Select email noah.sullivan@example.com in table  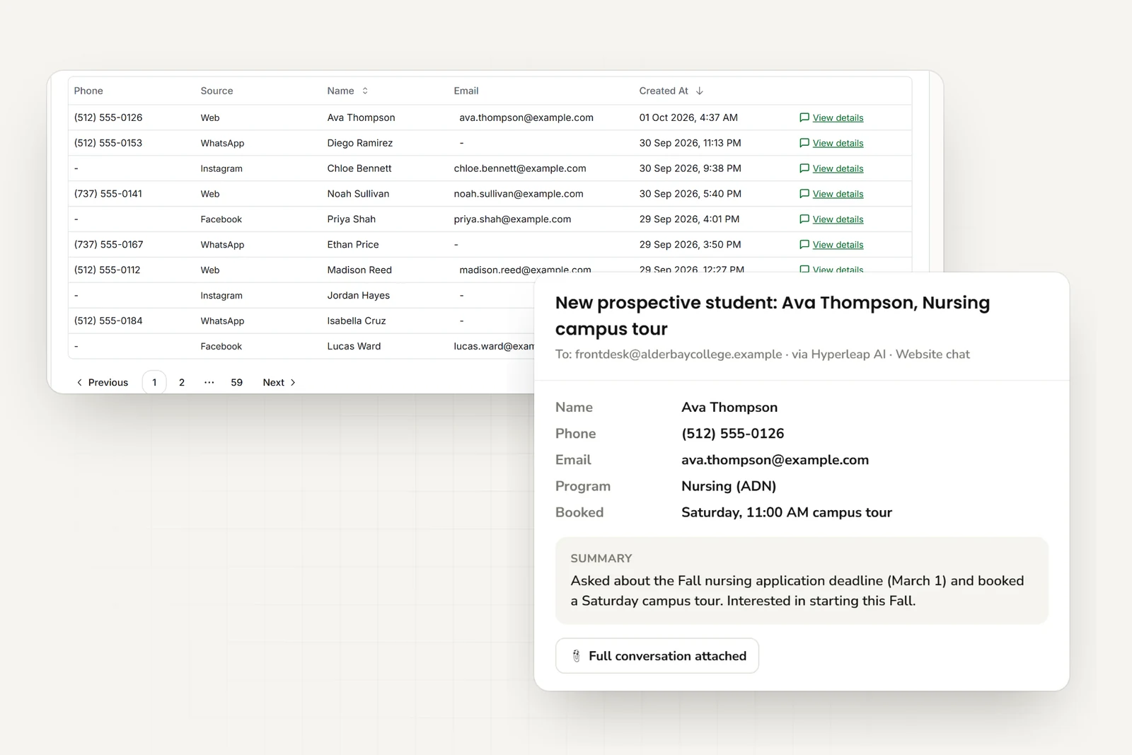click(x=519, y=194)
